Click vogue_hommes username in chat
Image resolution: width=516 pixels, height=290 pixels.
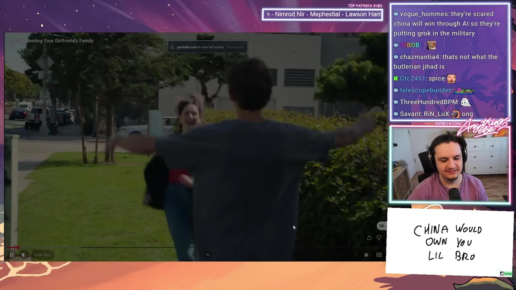point(424,14)
